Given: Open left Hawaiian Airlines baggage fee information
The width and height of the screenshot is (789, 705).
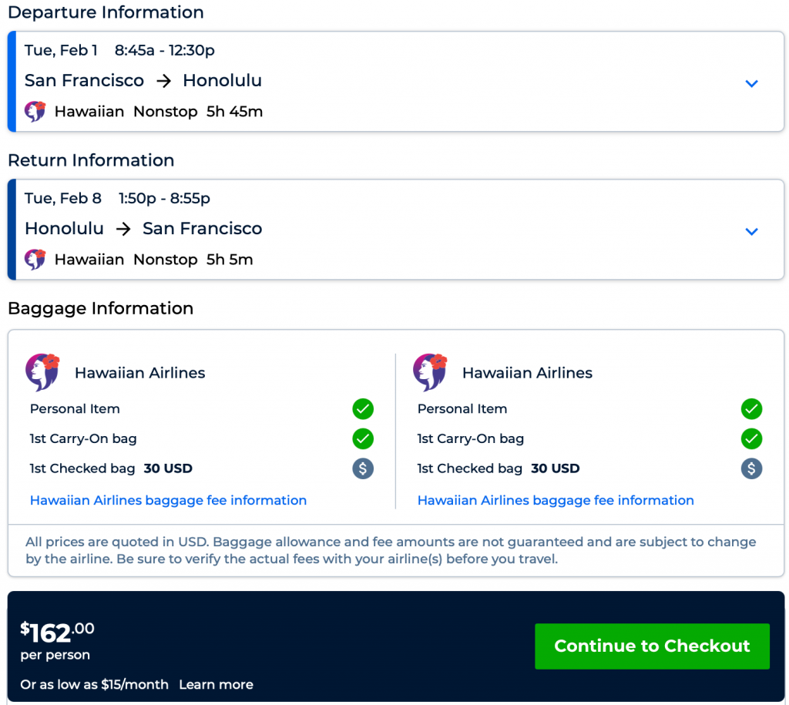Looking at the screenshot, I should click(168, 500).
